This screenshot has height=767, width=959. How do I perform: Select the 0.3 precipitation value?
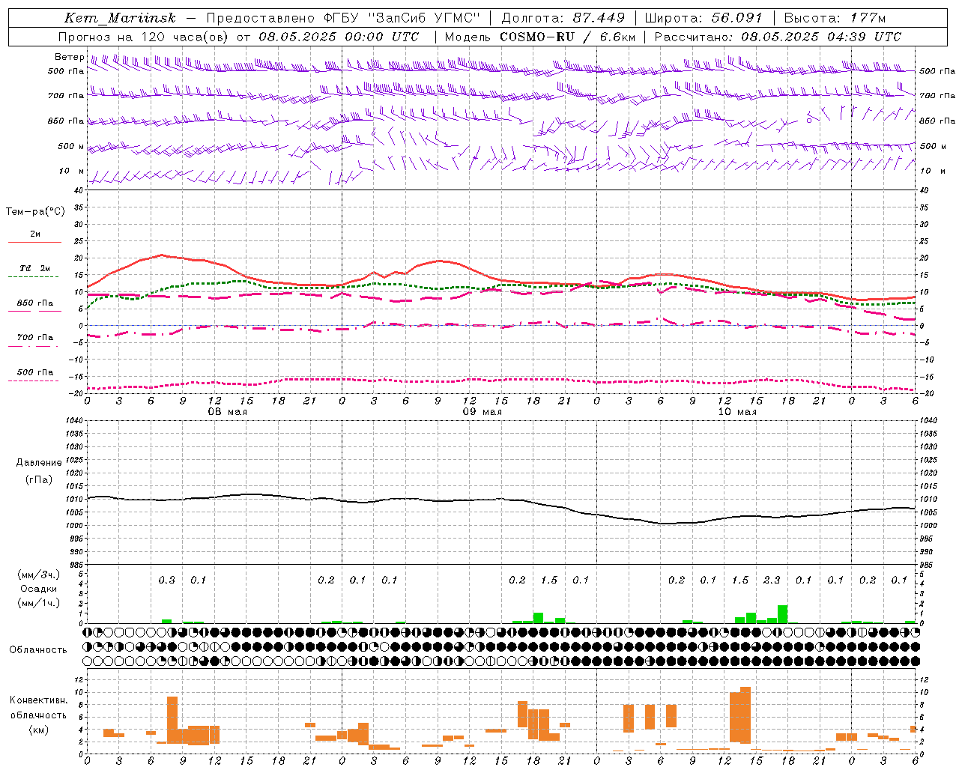pos(166,580)
